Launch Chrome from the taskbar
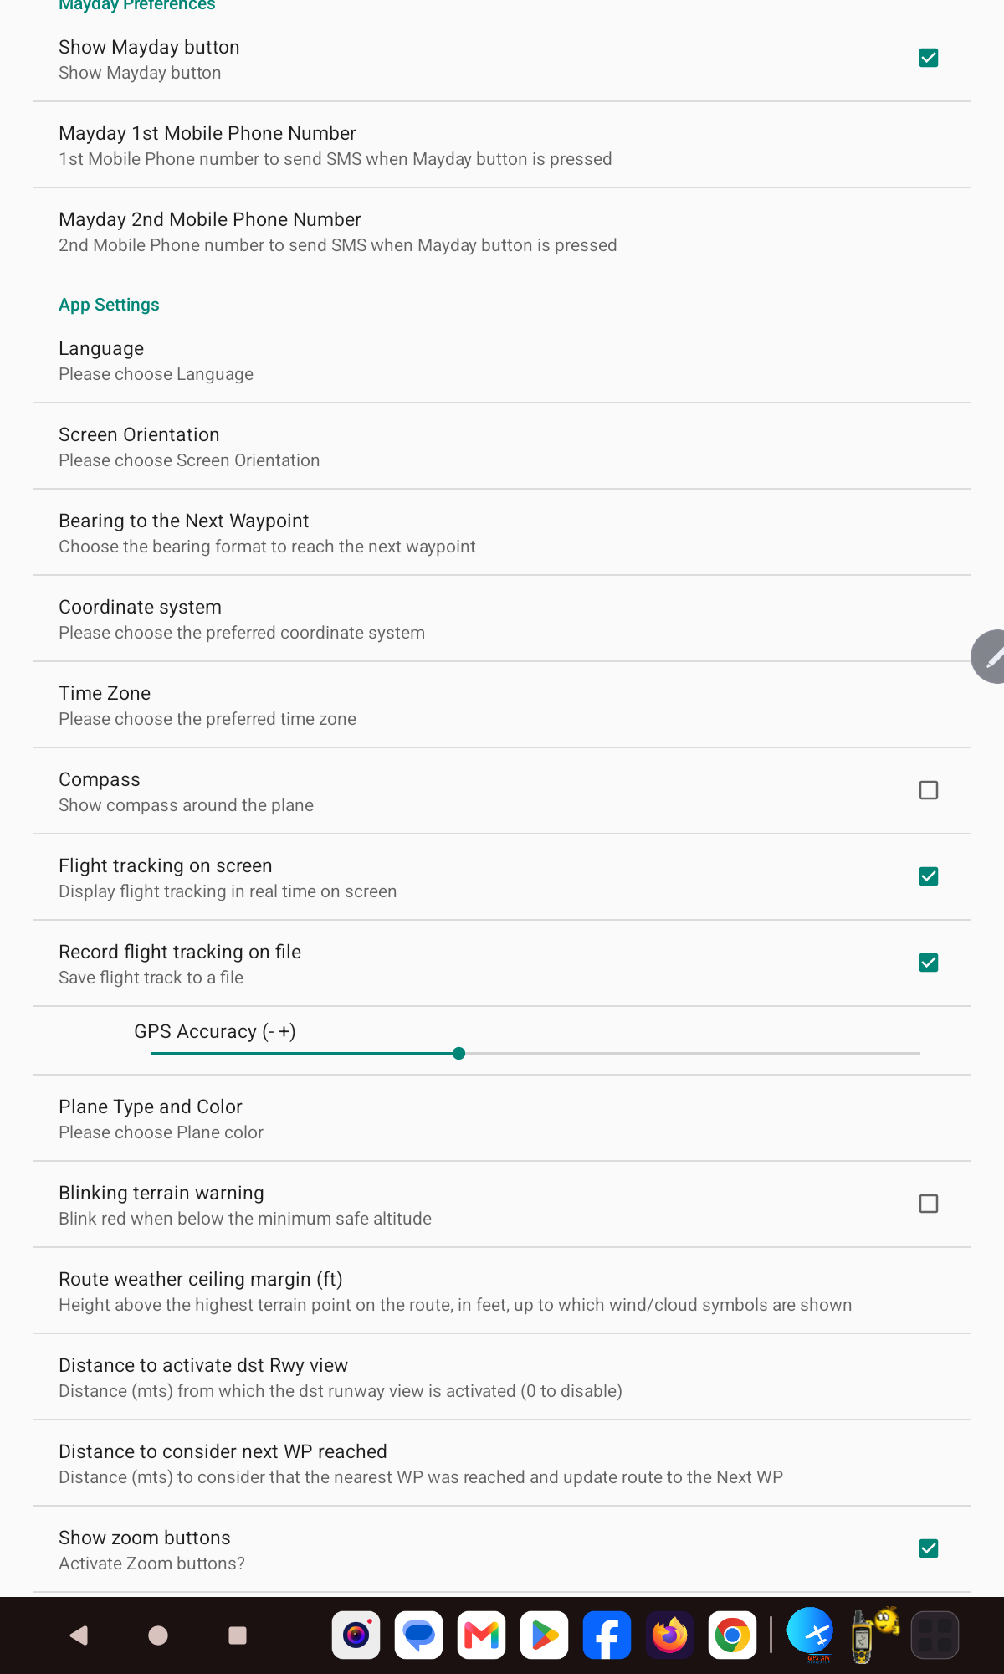The image size is (1004, 1674). coord(732,1635)
